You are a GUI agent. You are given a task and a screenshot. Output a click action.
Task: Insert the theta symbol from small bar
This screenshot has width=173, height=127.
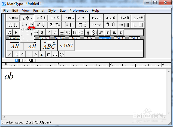tap(16, 33)
